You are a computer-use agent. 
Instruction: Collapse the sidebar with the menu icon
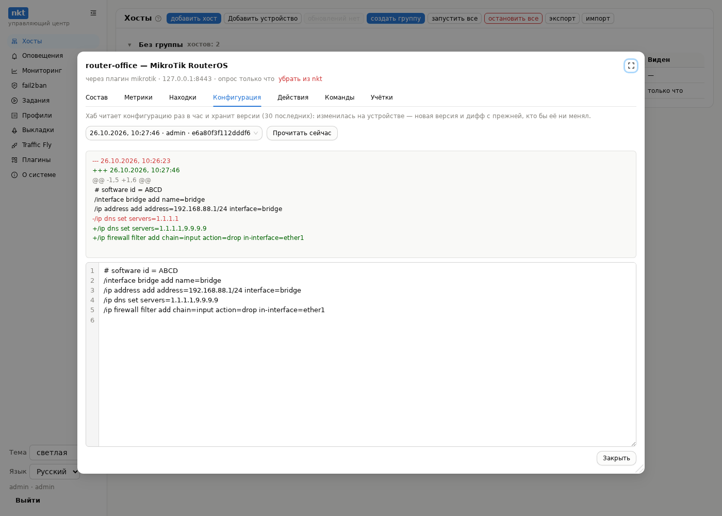[x=93, y=13]
